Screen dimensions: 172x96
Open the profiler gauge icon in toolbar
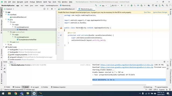pyautogui.click(x=138, y=5)
